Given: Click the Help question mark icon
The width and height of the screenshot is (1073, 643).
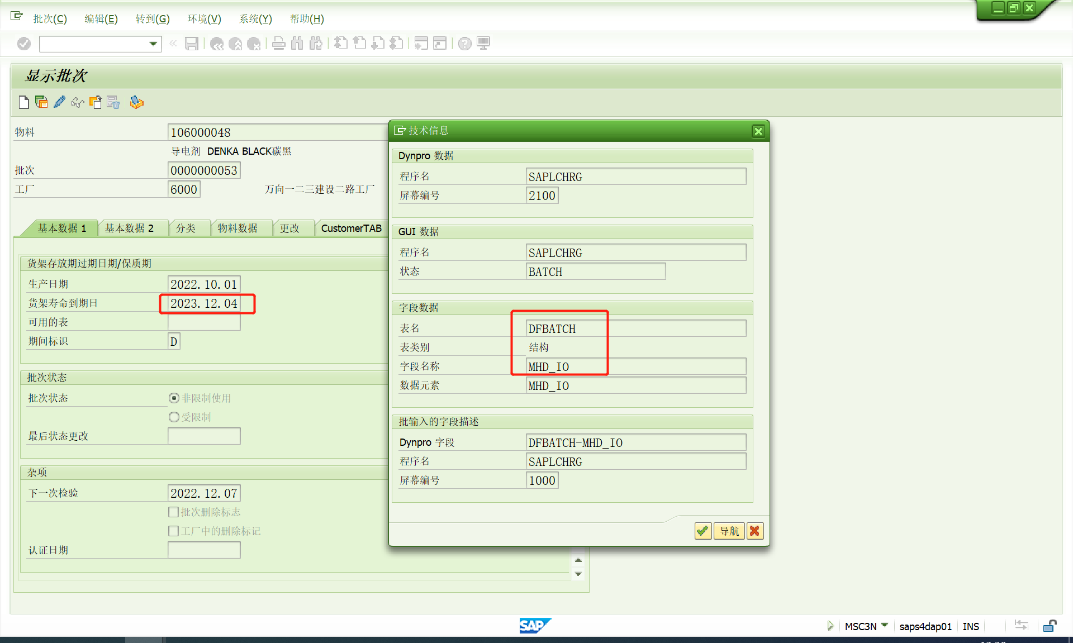Looking at the screenshot, I should 465,44.
